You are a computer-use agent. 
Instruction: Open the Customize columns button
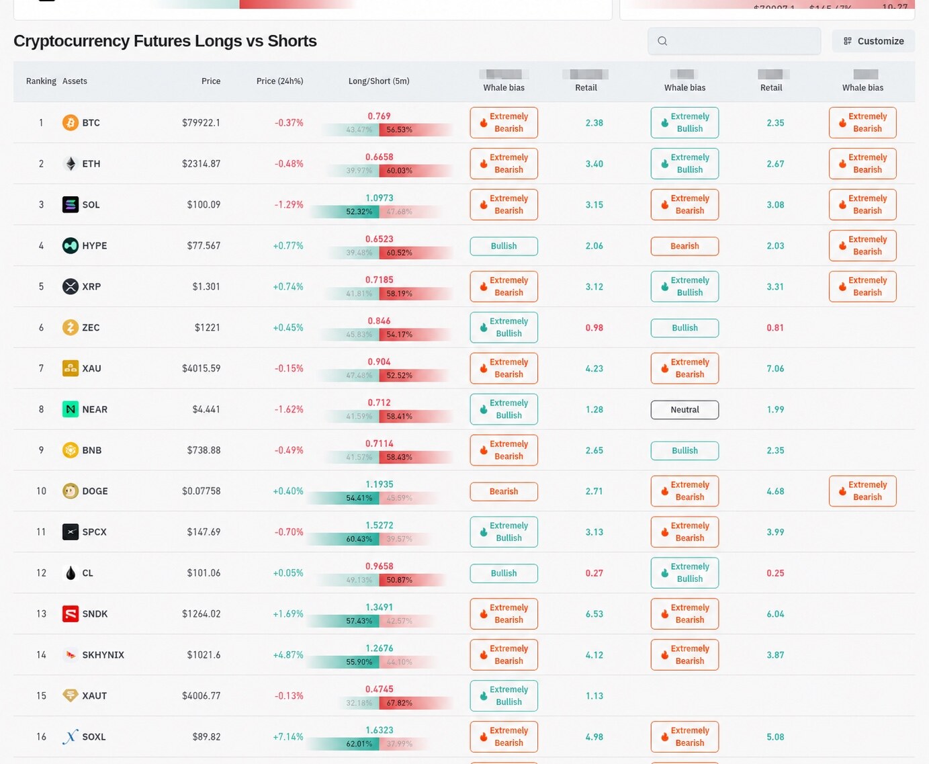point(873,41)
